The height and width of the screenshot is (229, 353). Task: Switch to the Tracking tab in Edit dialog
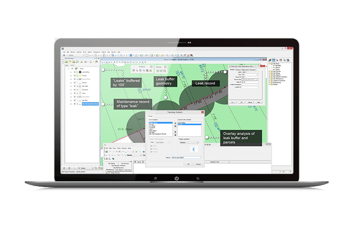237,70
